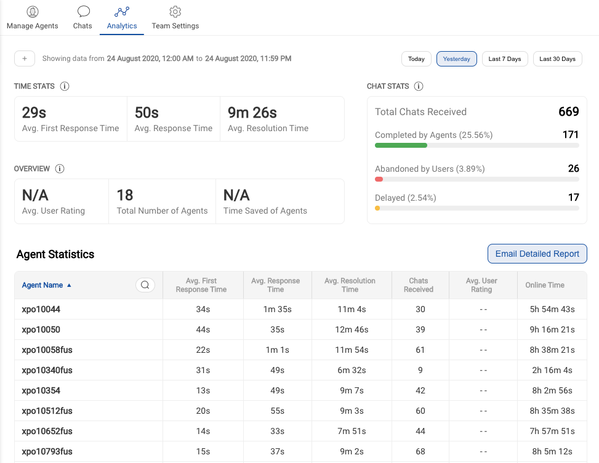Select the Last 7 Days filter
The height and width of the screenshot is (463, 599).
[x=504, y=58]
